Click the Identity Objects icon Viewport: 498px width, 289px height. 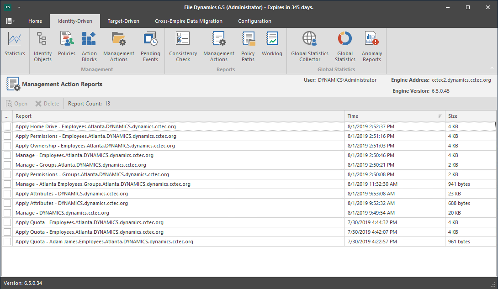pos(42,47)
